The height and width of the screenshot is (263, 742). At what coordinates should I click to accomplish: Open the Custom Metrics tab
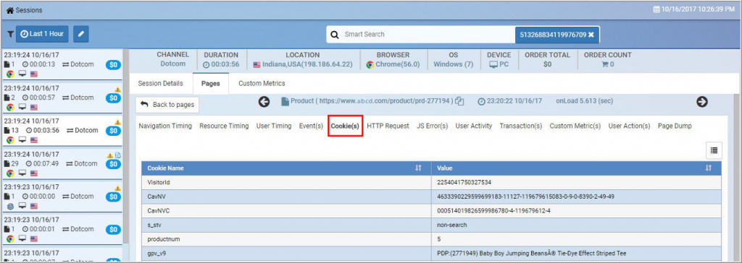coord(262,84)
